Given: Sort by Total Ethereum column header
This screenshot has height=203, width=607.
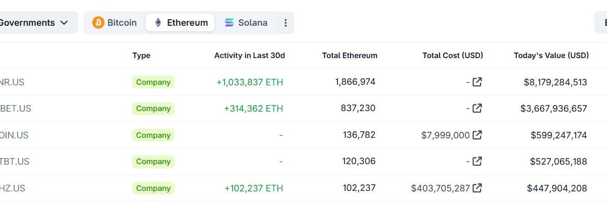Looking at the screenshot, I should 350,56.
